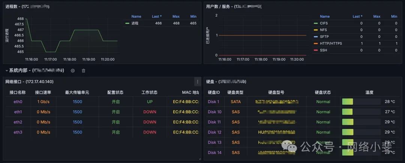The height and width of the screenshot is (163, 405).
Task: Click the eth0 interface name cell
Action: coord(18,102)
